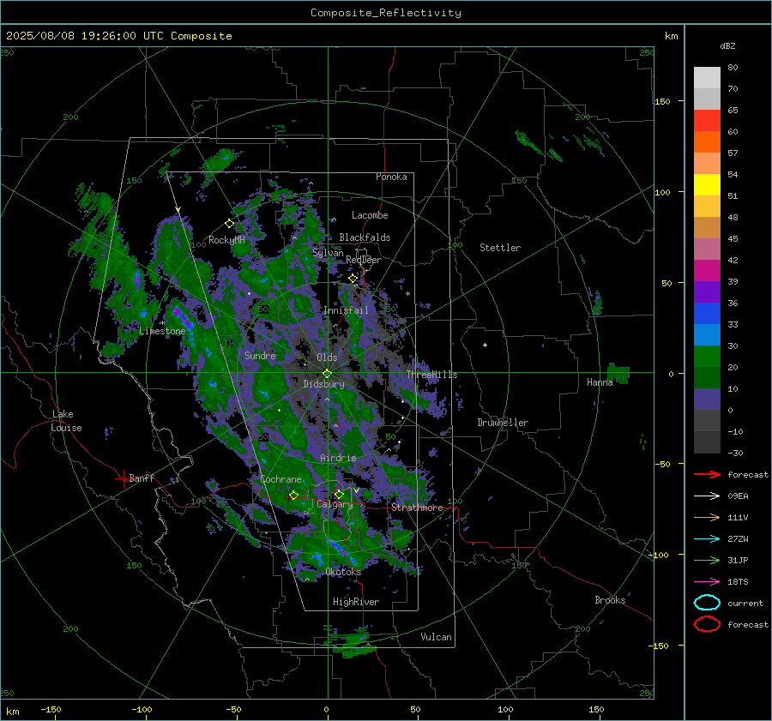Click the Didsbury label
Viewport: 772px width, 721px height.
tap(323, 384)
